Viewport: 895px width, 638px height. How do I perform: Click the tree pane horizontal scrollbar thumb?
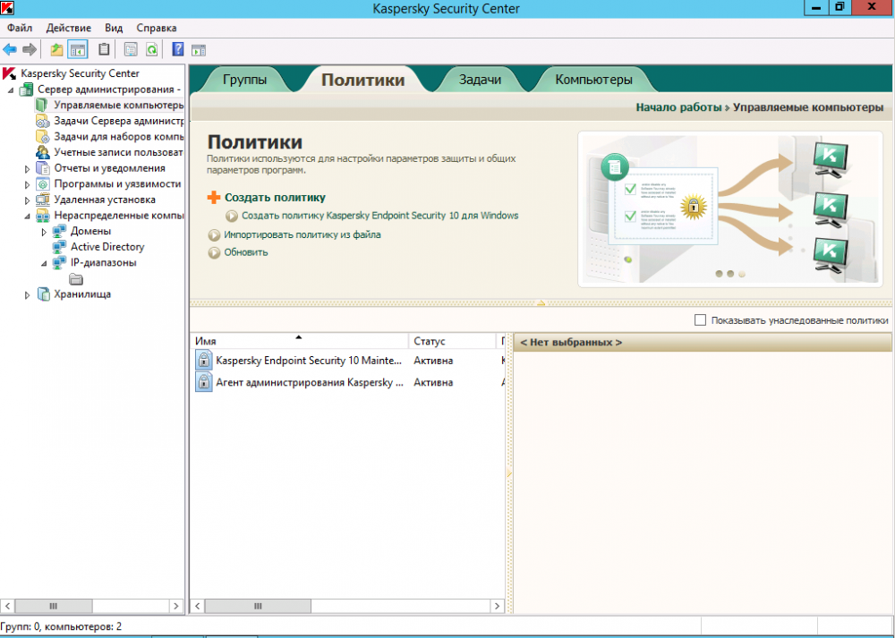(54, 606)
